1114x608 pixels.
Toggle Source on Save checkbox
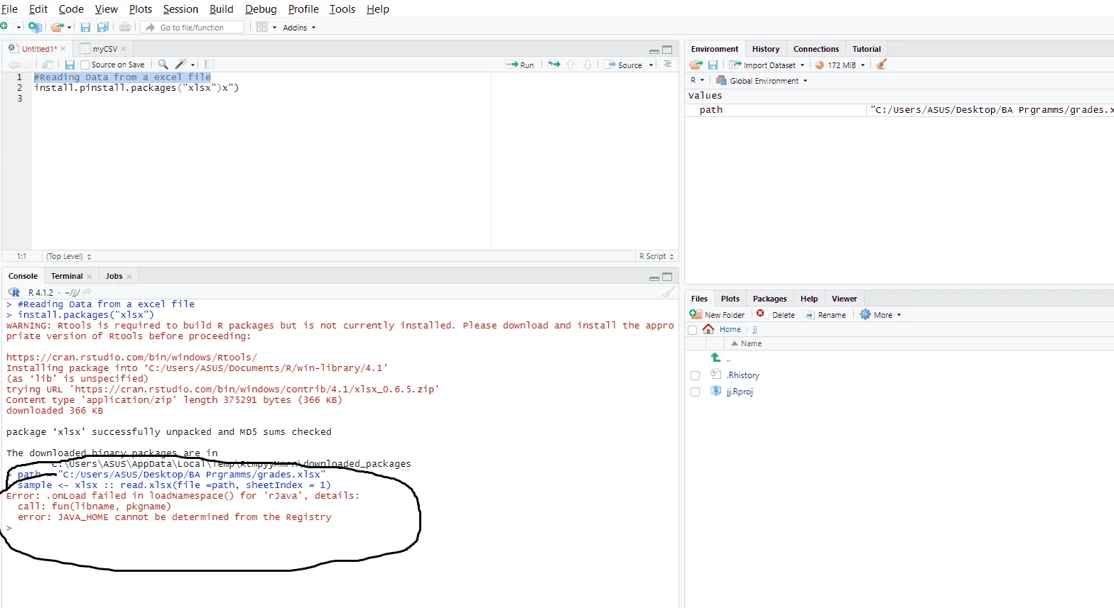pos(85,65)
